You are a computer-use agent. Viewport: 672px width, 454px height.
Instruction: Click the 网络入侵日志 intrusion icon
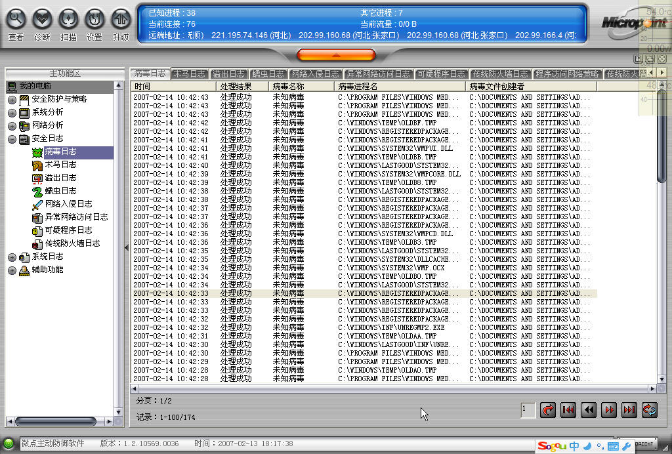click(x=37, y=205)
